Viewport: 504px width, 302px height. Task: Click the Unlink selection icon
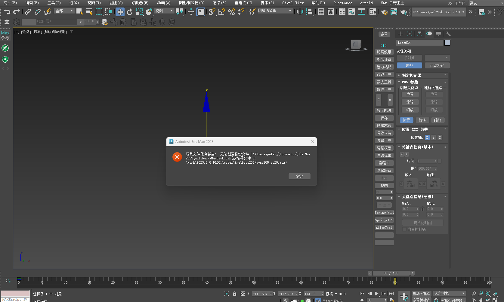click(x=38, y=12)
